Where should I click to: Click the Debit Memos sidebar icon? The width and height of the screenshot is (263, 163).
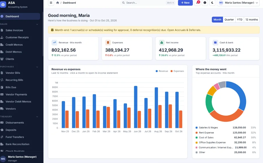point(2,52)
